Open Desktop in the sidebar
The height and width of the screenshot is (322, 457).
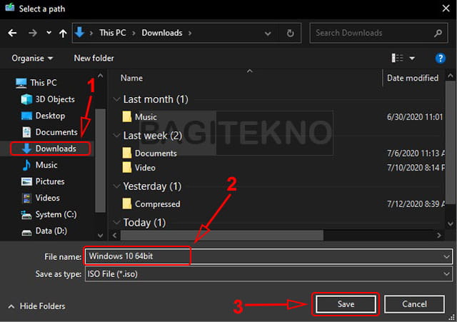pos(44,116)
